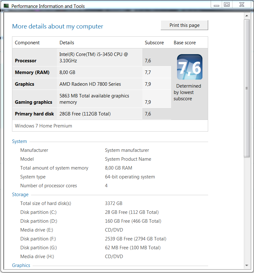
Task: Select the Processor row label
Action: (x=26, y=61)
